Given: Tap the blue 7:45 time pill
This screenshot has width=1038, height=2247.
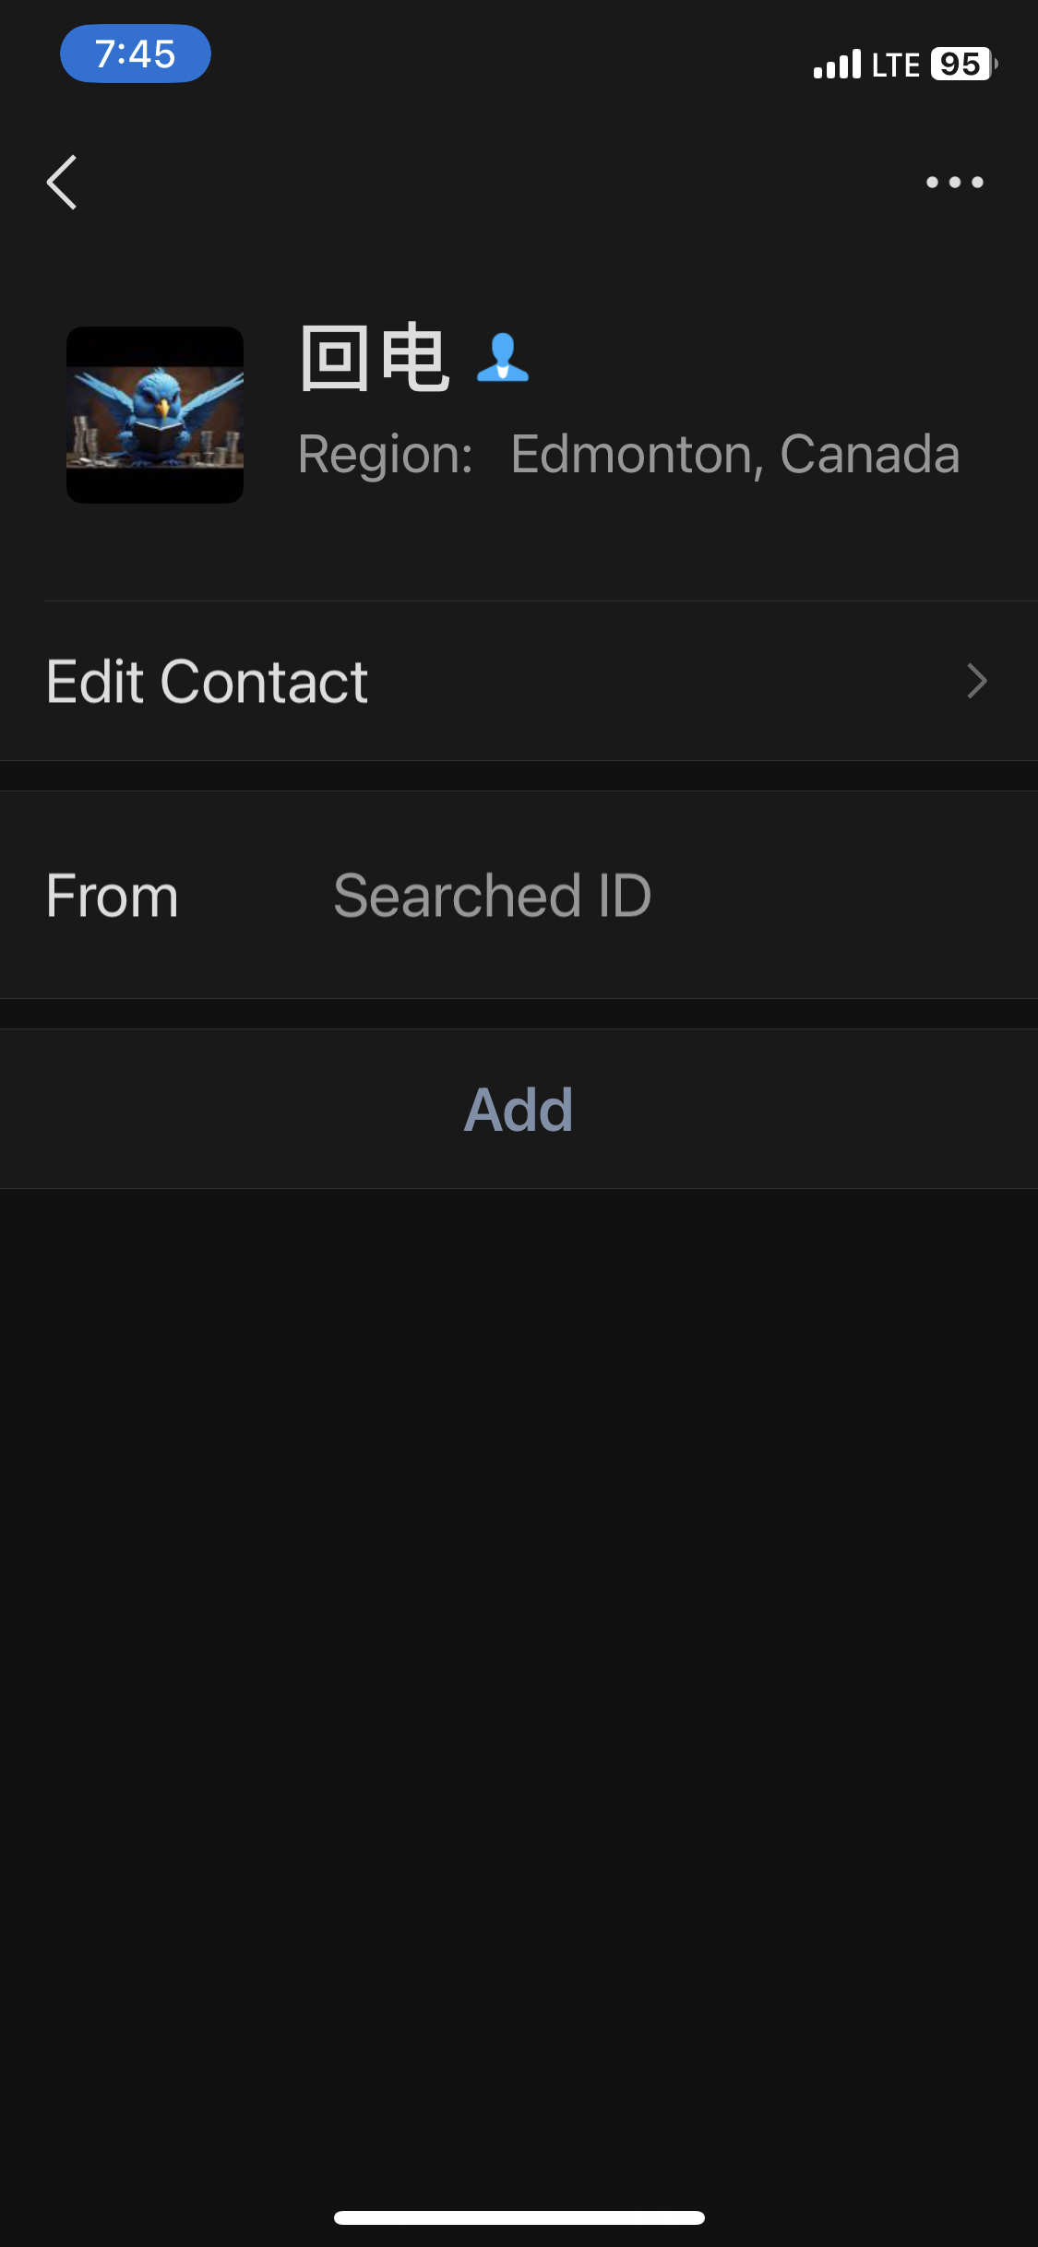Looking at the screenshot, I should click(x=136, y=53).
